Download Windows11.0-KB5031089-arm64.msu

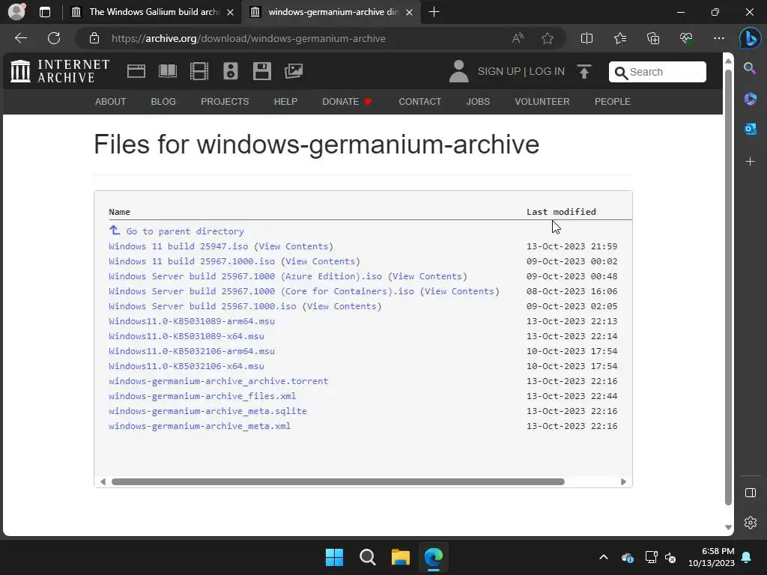coord(192,321)
